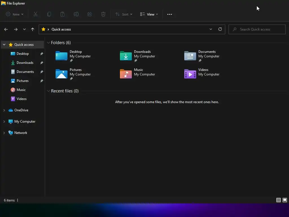Open recent locations chevron dropdown
289x217 pixels.
pos(24,29)
